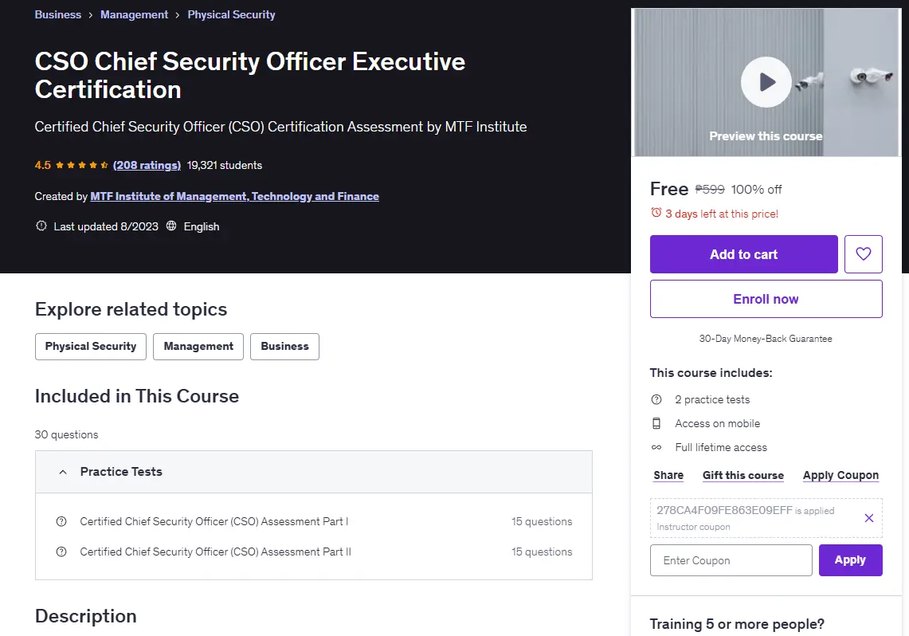Click the 19,321 students text
909x636 pixels.
(225, 165)
